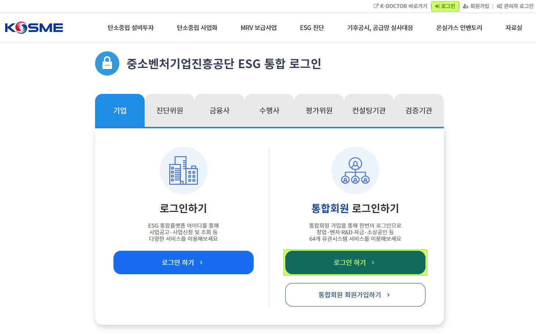
Task: Click the 로그인 link in top bar
Action: coord(445,6)
